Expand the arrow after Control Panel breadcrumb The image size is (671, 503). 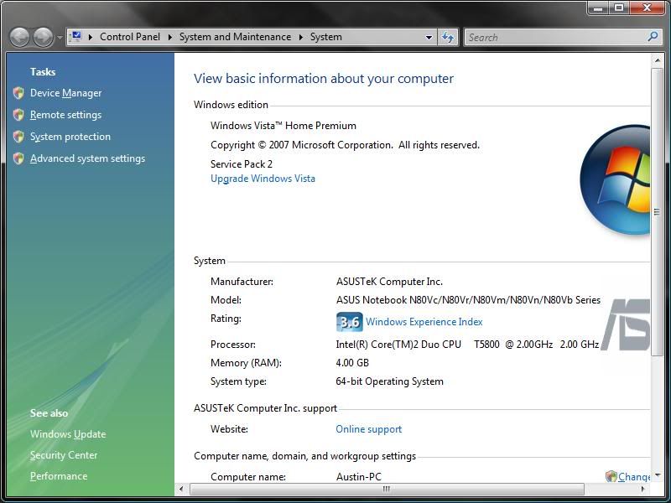click(170, 37)
